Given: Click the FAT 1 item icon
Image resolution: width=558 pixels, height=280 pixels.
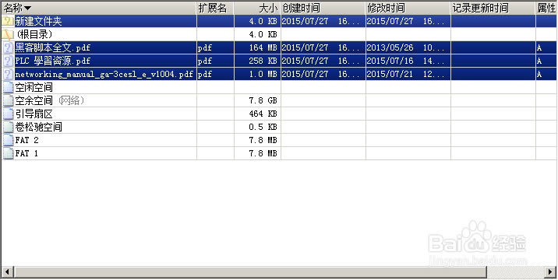Looking at the screenshot, I should tap(8, 153).
